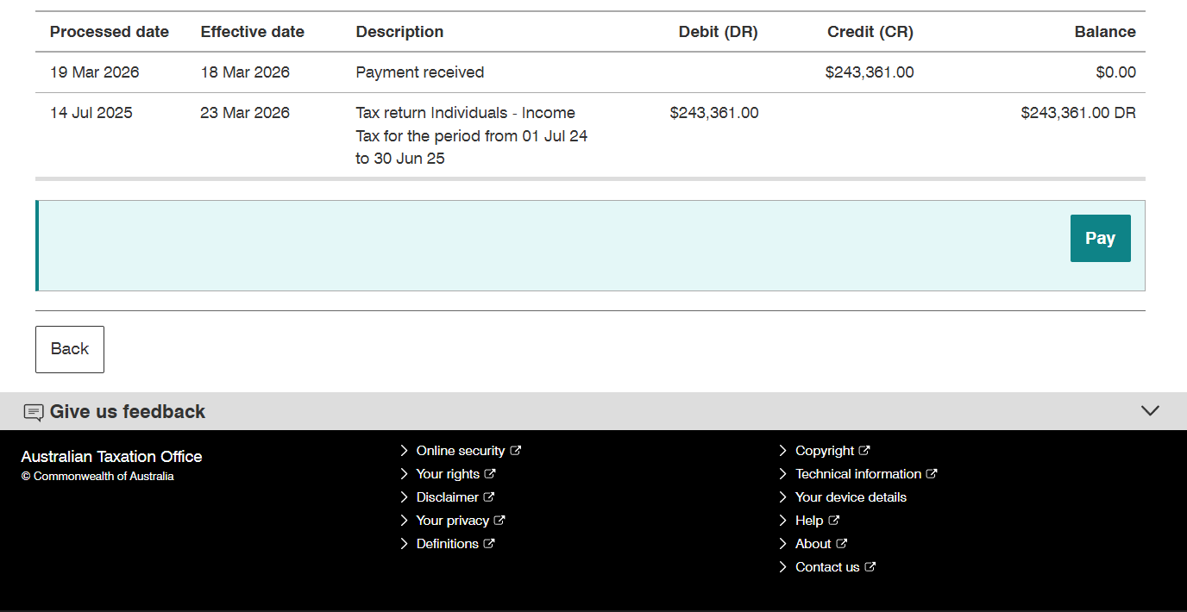Click chevron arrow before Your device details

point(783,497)
